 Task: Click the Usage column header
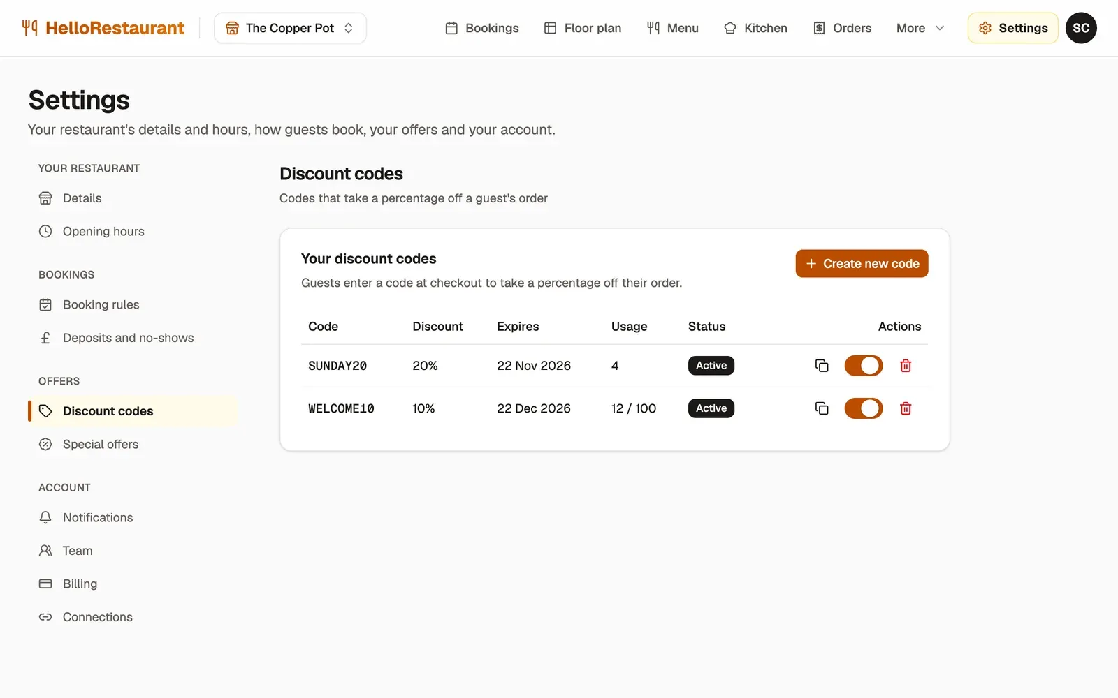[629, 327]
